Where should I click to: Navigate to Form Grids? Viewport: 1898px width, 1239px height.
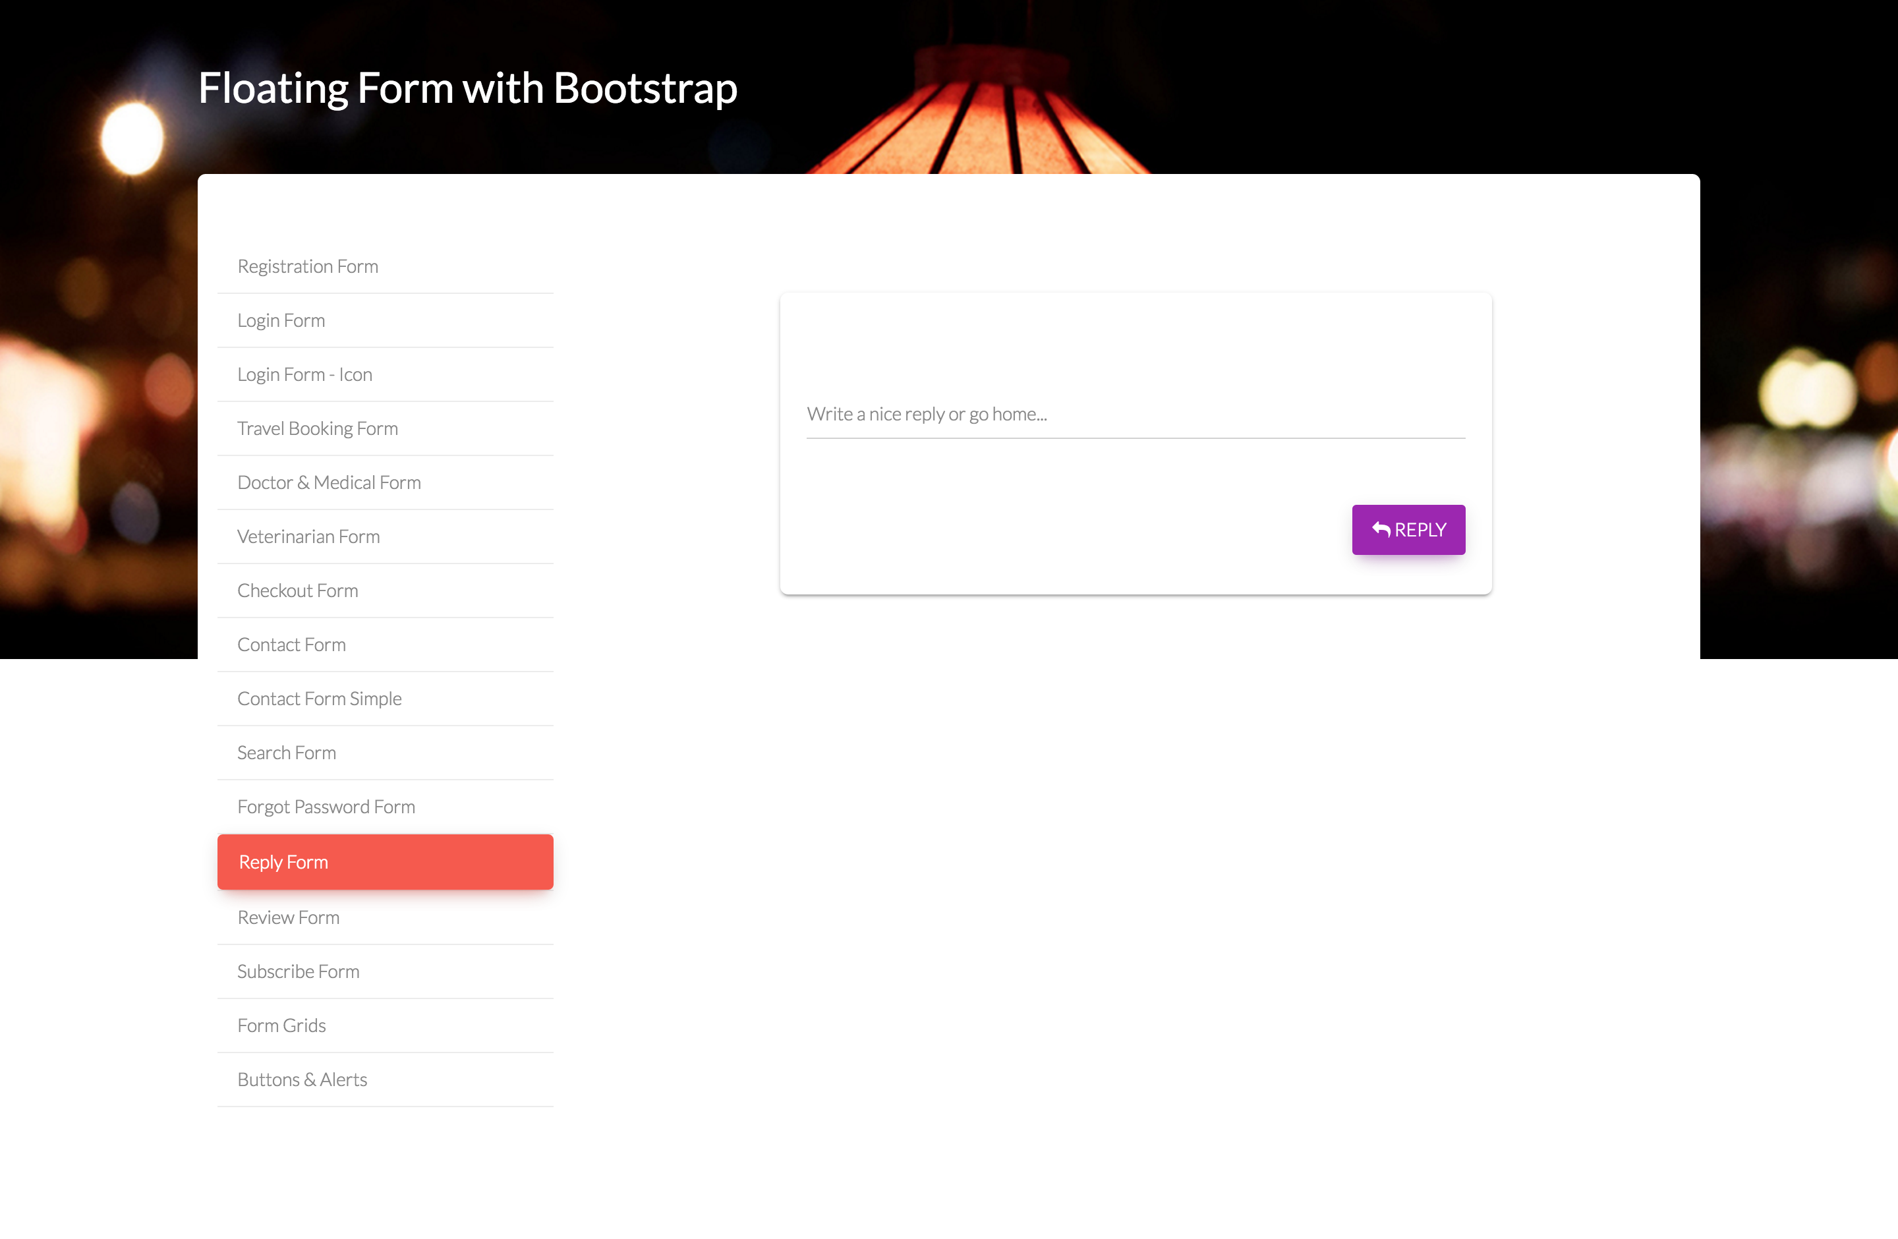click(x=281, y=1025)
